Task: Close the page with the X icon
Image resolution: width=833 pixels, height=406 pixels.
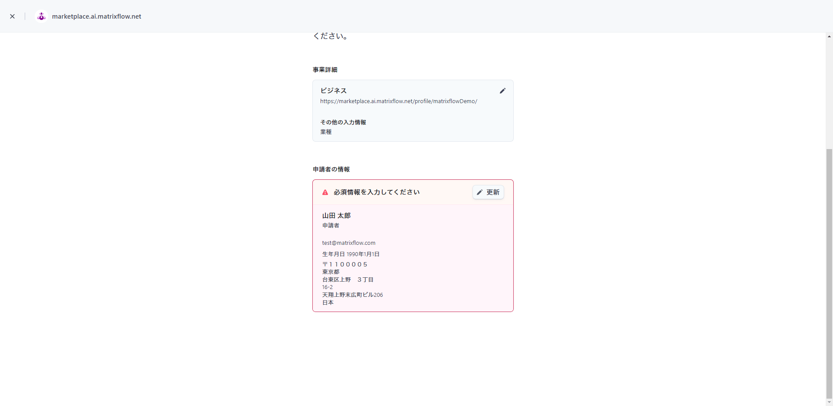Action: point(13,16)
